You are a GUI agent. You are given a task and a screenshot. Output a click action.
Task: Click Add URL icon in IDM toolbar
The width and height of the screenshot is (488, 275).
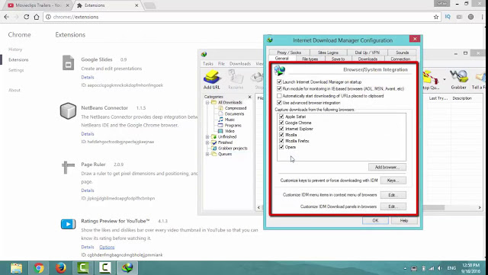(212, 80)
